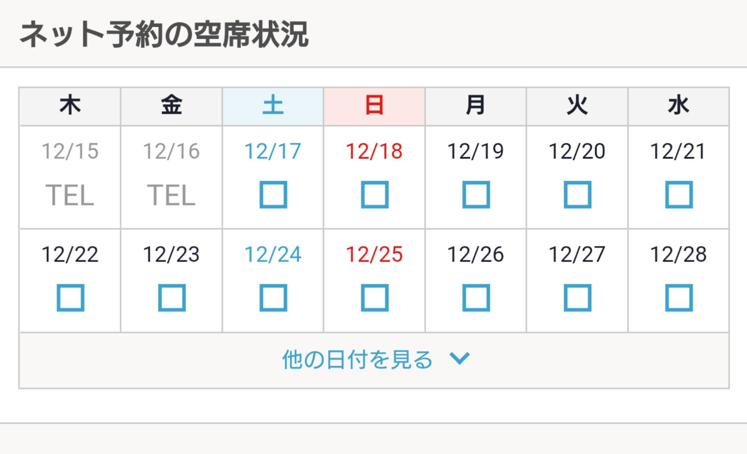Click the 12/25 date text
The width and height of the screenshot is (747, 454).
point(374,255)
